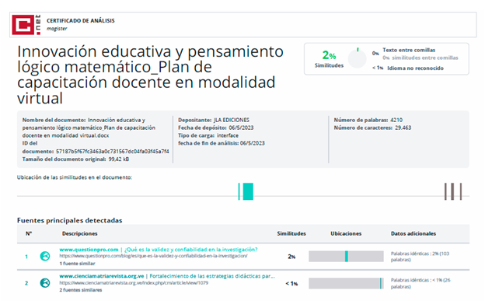485x301 pixels.
Task: Click the document ID hash value
Action: pyautogui.click(x=112, y=152)
